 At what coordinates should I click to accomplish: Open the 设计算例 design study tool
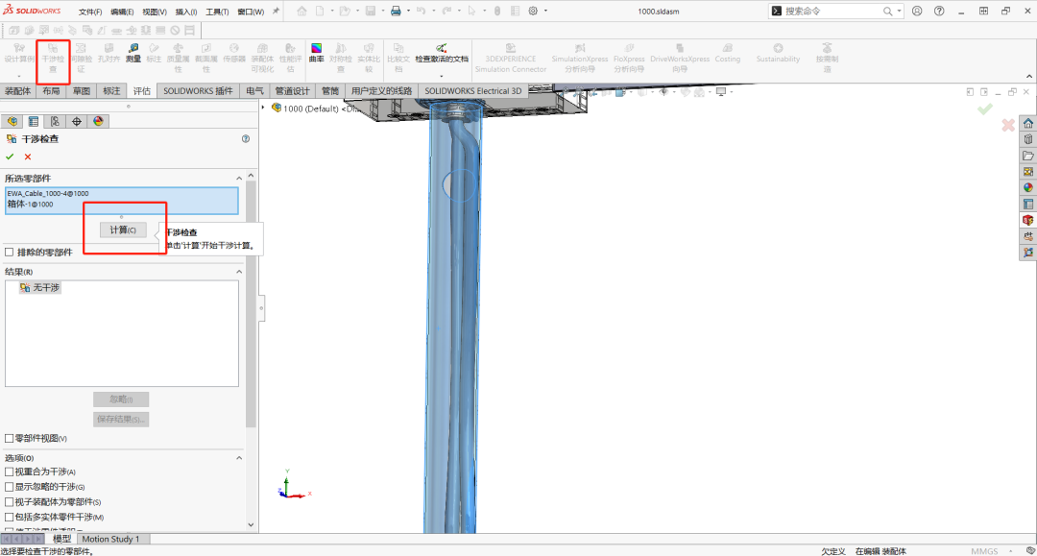click(19, 53)
